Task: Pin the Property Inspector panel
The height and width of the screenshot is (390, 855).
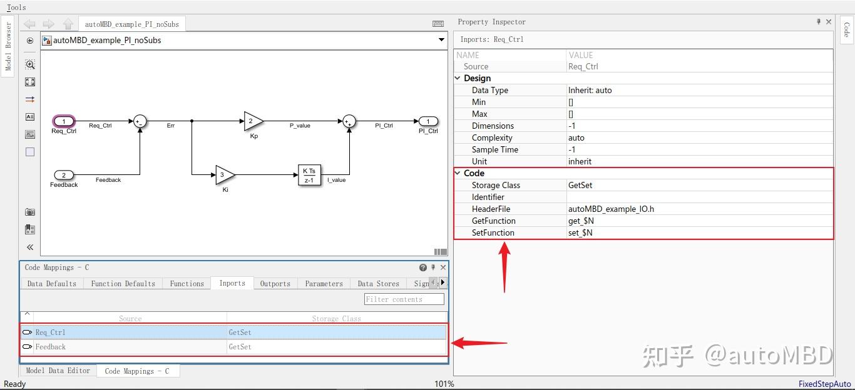Action: [x=819, y=22]
